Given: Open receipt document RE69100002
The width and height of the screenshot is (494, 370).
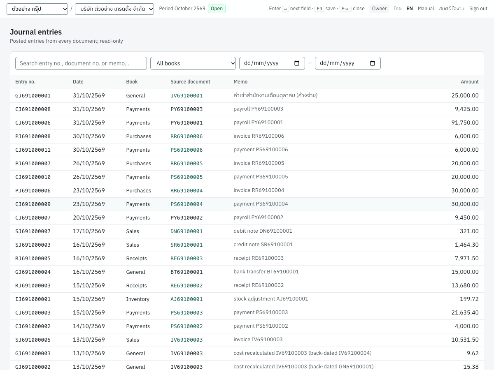Looking at the screenshot, I should (186, 286).
